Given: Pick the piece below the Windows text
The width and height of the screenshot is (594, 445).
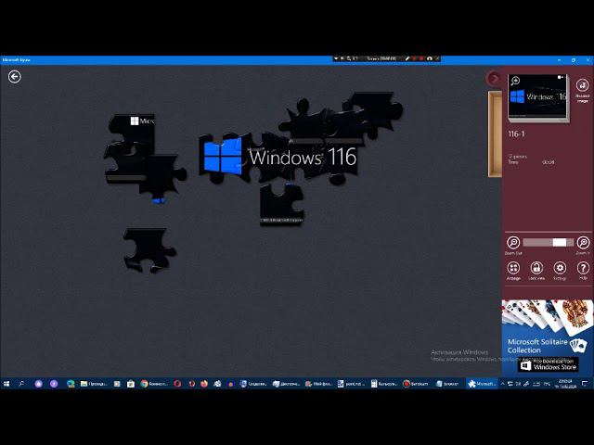Looking at the screenshot, I should point(281,205).
